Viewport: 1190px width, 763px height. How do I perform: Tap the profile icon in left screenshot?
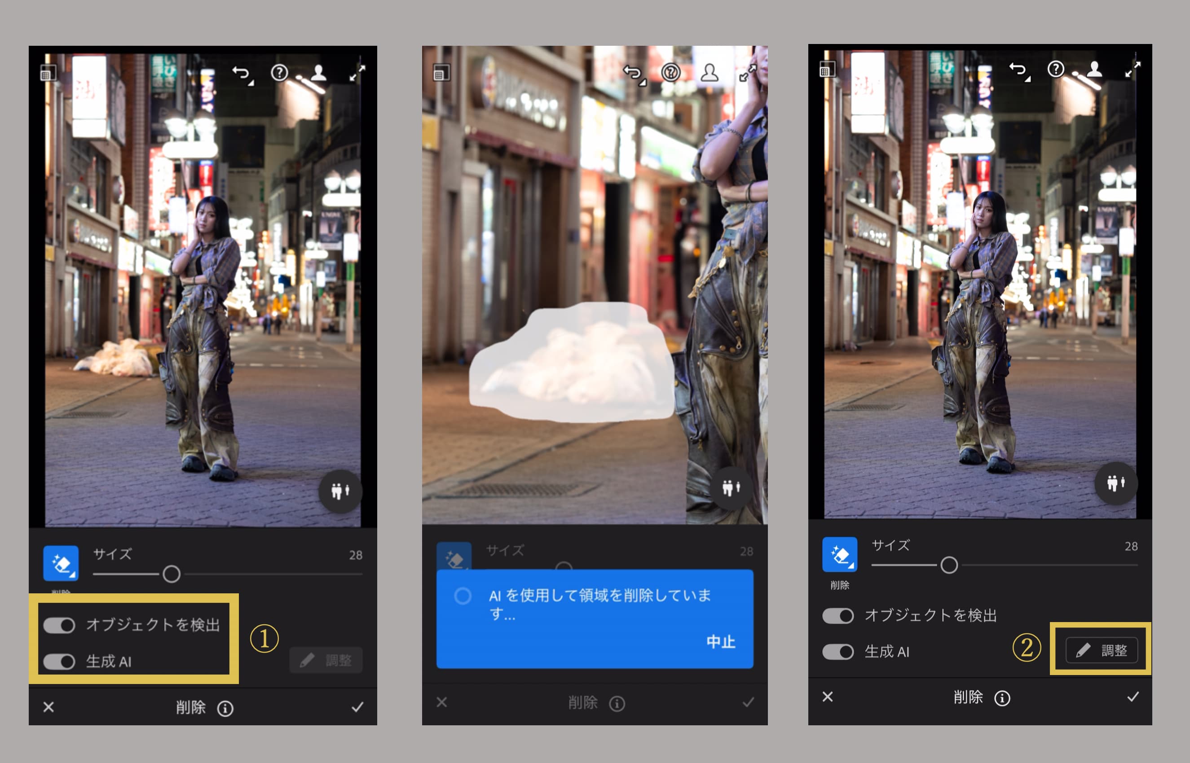pos(319,73)
